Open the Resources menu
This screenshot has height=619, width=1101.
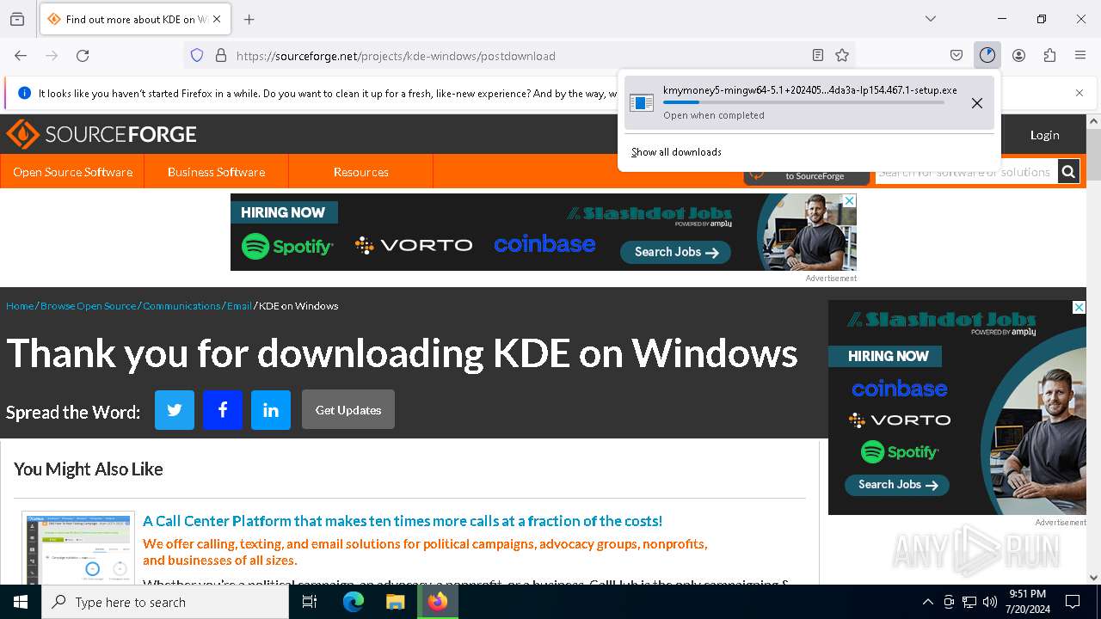tap(360, 172)
